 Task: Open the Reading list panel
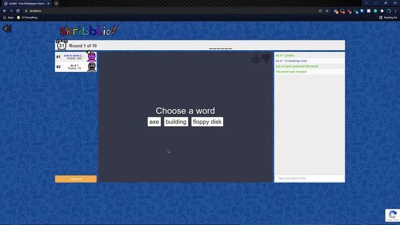388,17
